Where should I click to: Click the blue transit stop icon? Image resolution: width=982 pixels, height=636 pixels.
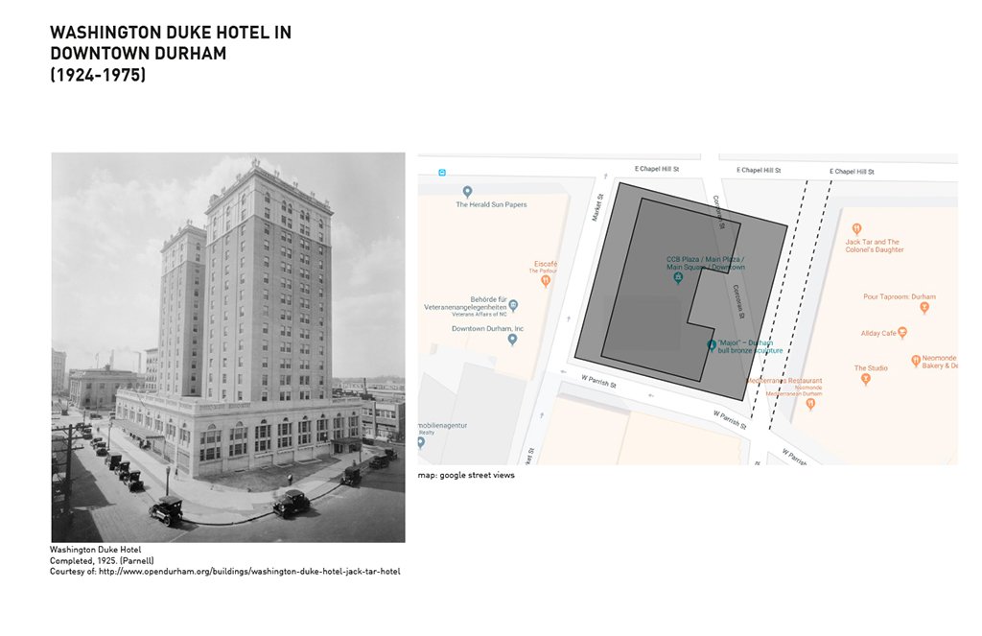coord(442,173)
